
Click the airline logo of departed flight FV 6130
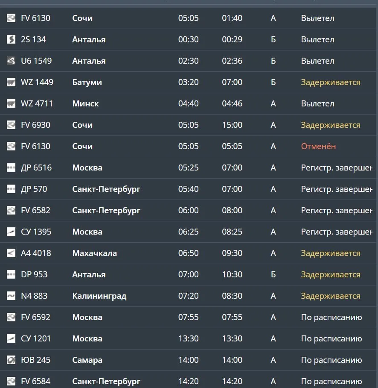pos(11,18)
